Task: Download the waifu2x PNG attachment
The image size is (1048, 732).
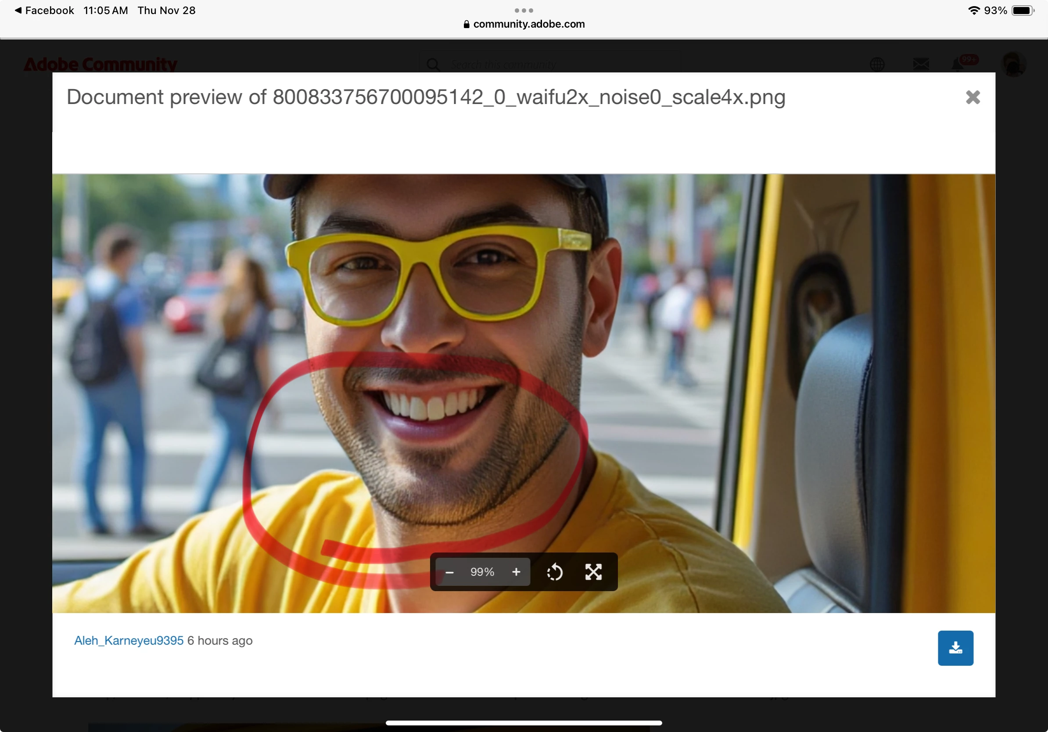Action: (x=955, y=648)
